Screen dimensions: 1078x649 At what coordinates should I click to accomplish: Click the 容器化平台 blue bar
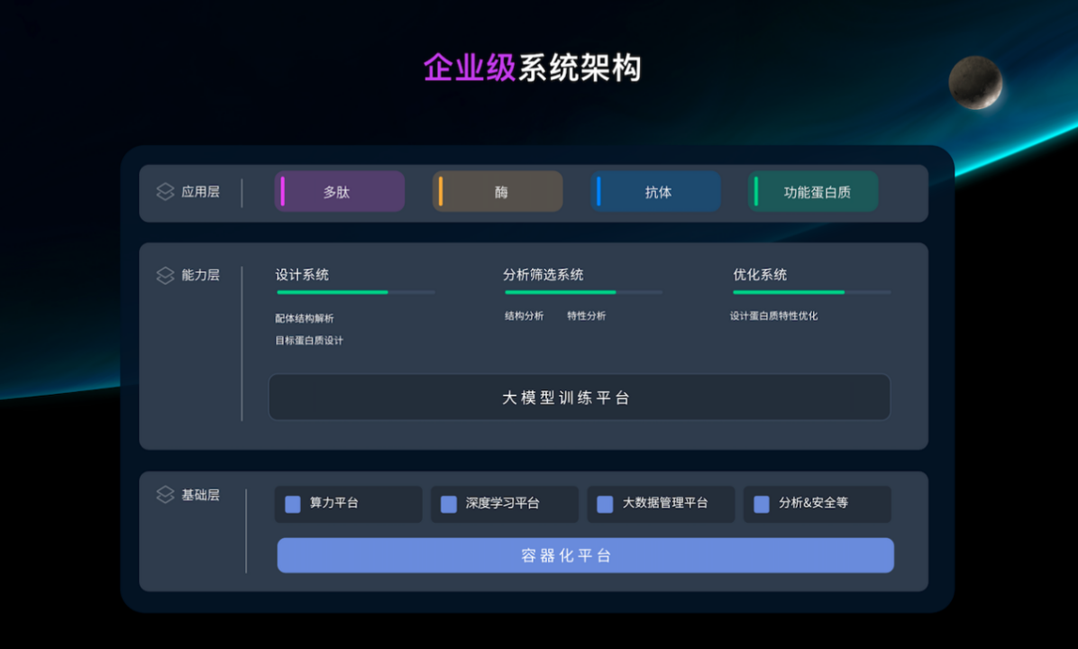pyautogui.click(x=585, y=555)
